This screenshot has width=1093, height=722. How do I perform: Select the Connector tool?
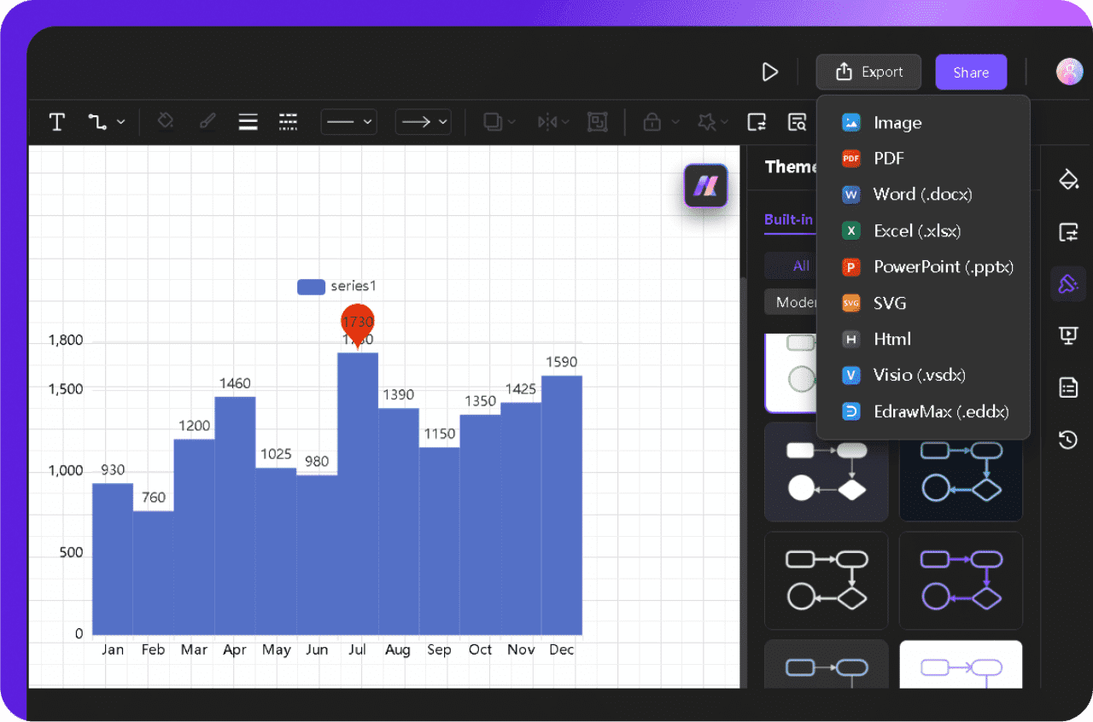click(97, 122)
